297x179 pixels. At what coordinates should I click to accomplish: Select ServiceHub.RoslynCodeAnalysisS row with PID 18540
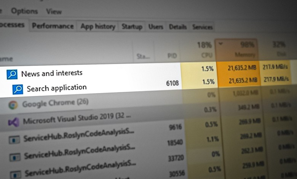pyautogui.click(x=80, y=152)
